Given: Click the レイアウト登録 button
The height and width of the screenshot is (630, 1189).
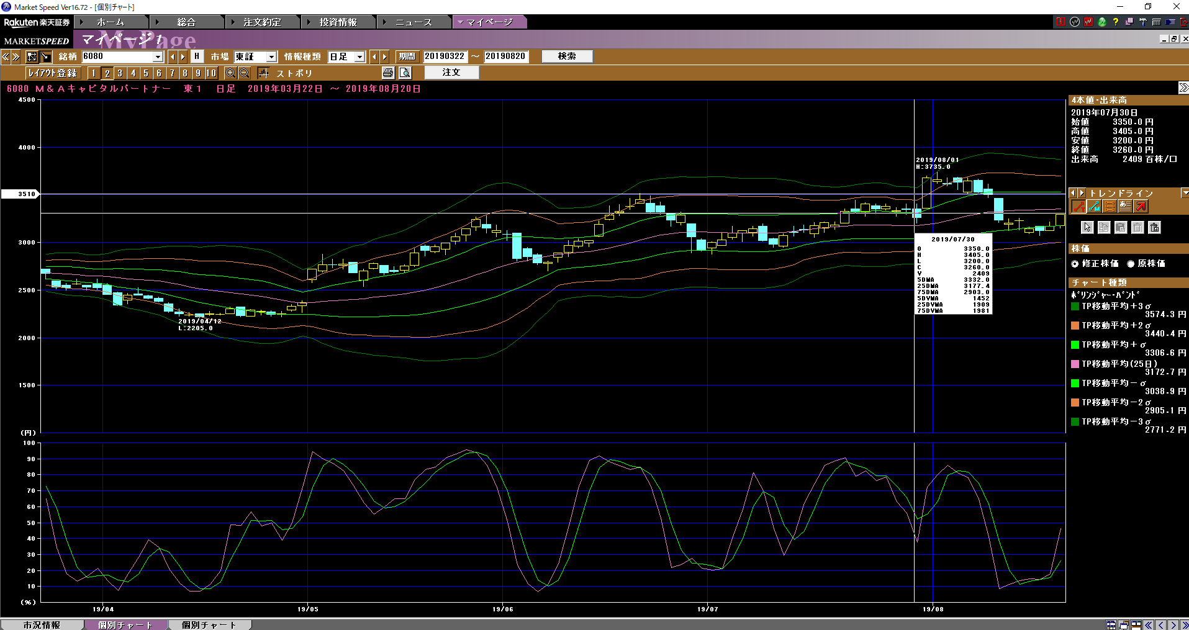Looking at the screenshot, I should (x=52, y=73).
